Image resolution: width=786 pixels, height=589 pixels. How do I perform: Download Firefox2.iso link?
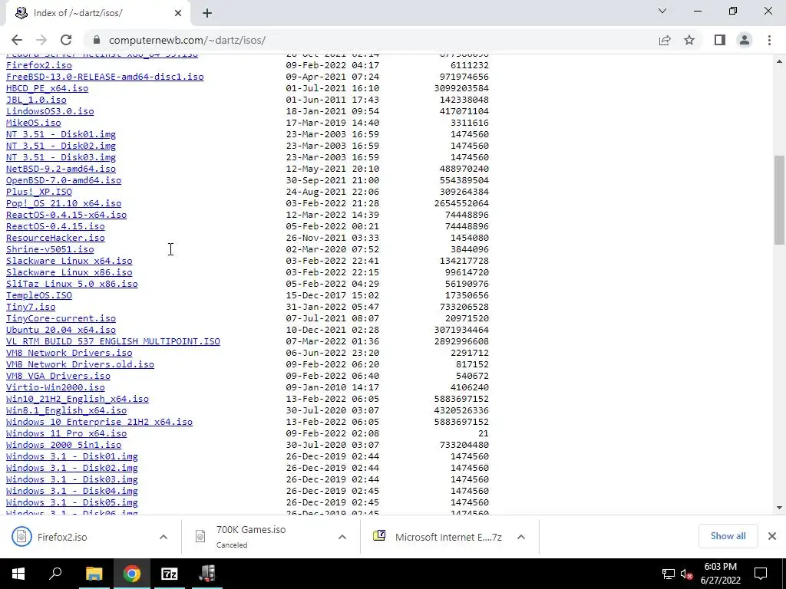pos(38,65)
